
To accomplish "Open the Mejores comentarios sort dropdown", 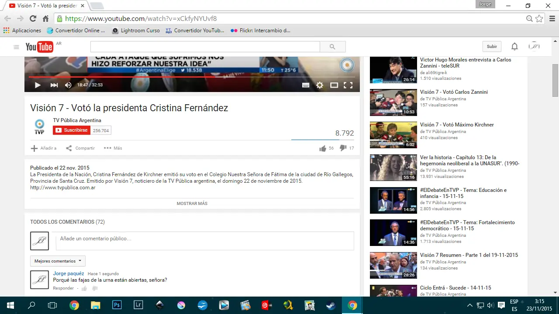I will click(58, 261).
